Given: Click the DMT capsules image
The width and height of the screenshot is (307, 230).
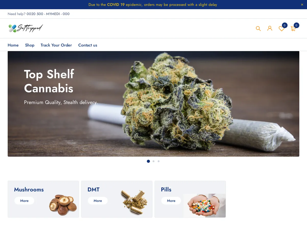Looking at the screenshot, I should coord(134,202).
